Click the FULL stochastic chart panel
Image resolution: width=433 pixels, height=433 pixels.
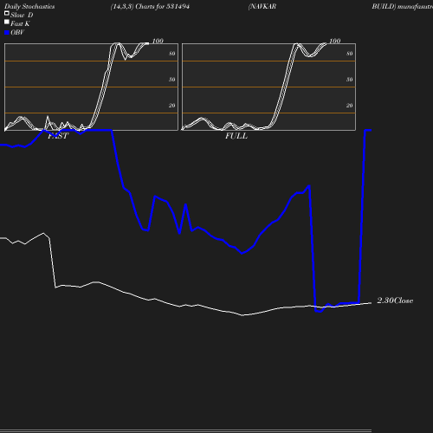pos(268,87)
